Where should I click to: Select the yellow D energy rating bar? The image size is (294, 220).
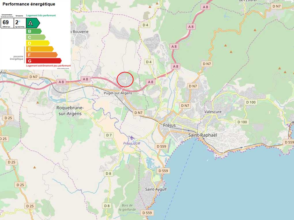click(x=37, y=43)
